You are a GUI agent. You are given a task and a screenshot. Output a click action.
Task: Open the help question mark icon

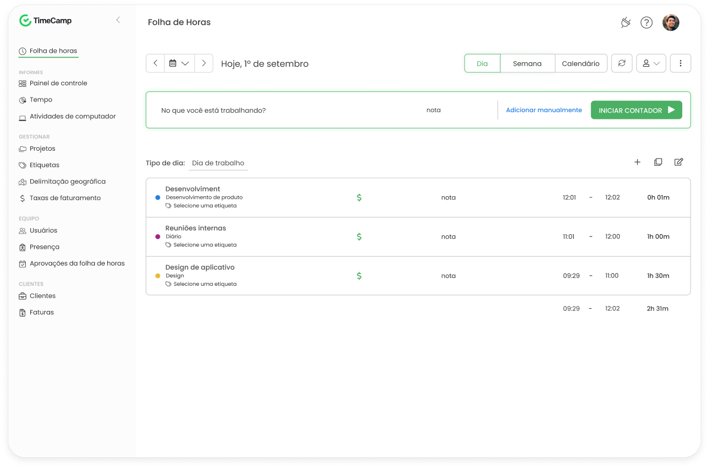tap(646, 22)
